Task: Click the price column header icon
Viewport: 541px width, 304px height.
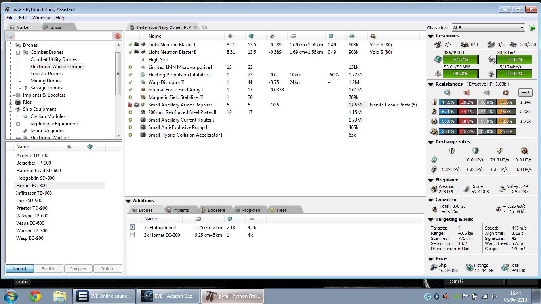Action: tap(352, 36)
